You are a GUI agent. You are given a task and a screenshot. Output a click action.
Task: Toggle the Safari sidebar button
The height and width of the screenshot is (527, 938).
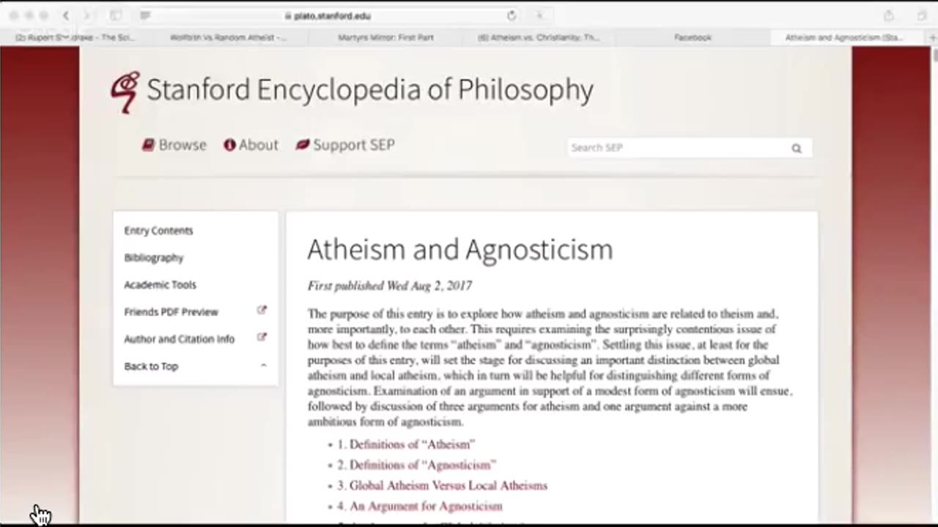tap(116, 15)
